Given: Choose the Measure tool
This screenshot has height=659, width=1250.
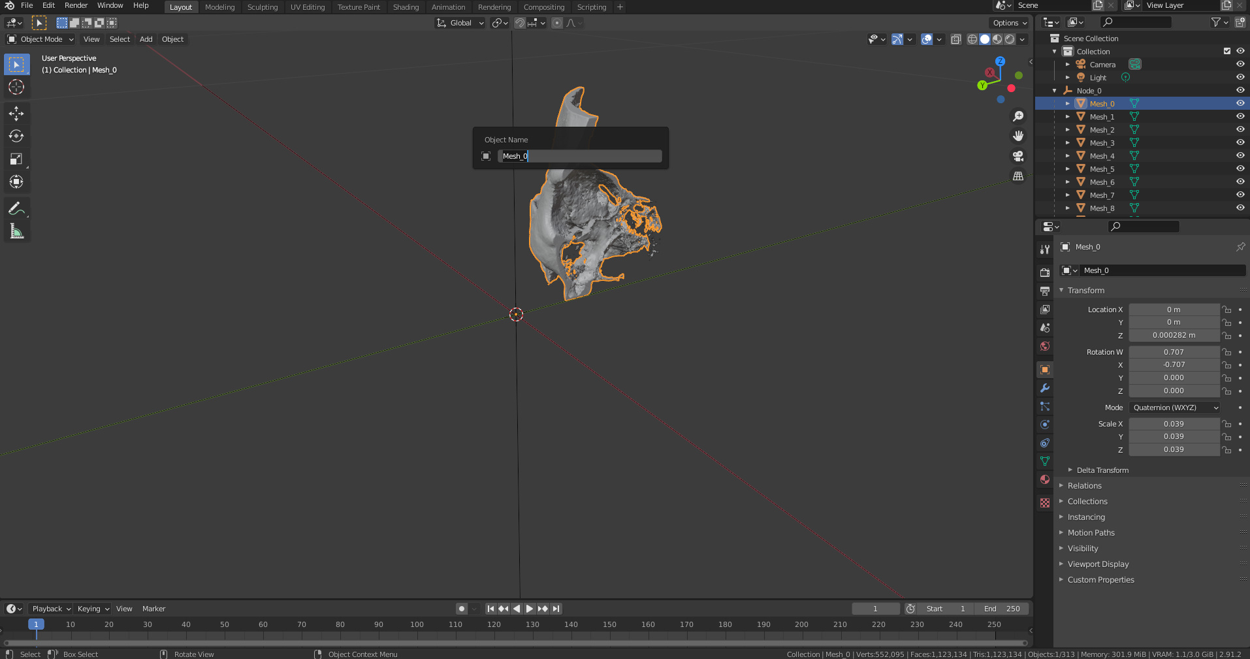Looking at the screenshot, I should point(16,231).
